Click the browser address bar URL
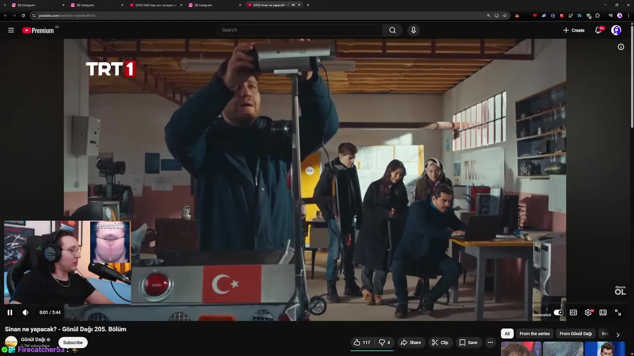634x356 pixels. [67, 15]
